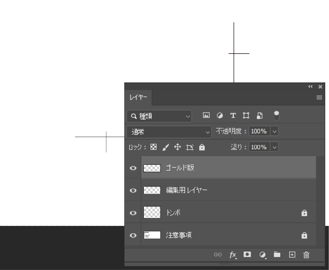Hide the トンボ layer
The image size is (329, 270).
click(x=133, y=213)
